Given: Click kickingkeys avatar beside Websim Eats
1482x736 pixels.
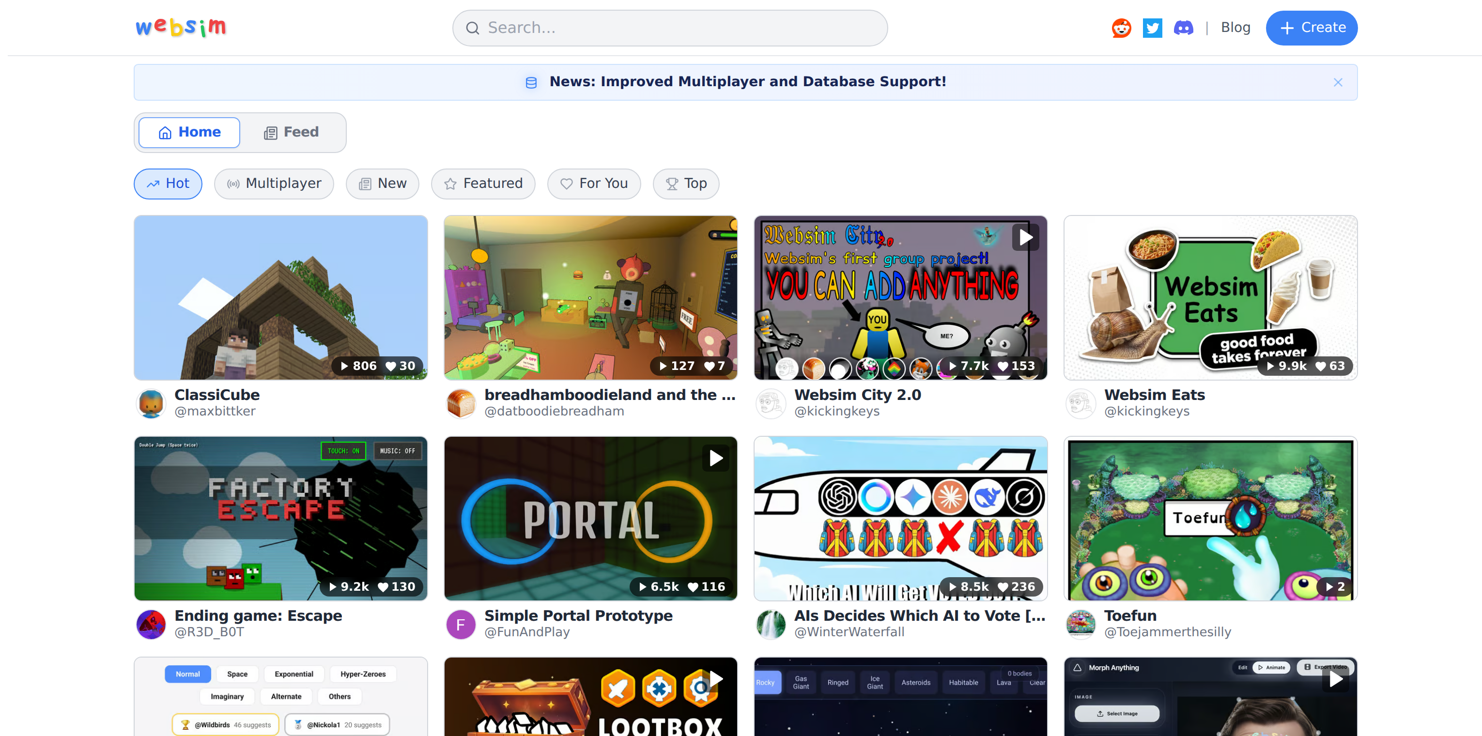Looking at the screenshot, I should [x=1081, y=403].
